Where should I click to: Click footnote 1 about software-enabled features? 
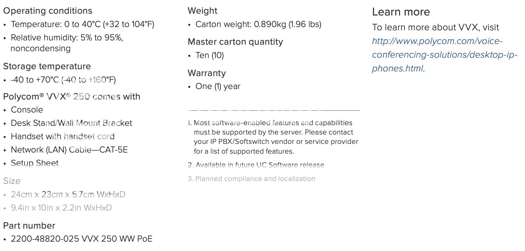coord(273,137)
